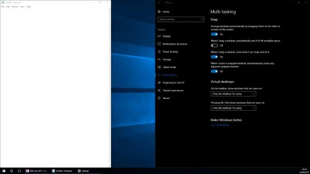Click the About info icon
The height and width of the screenshot is (174, 310).
coord(159,98)
